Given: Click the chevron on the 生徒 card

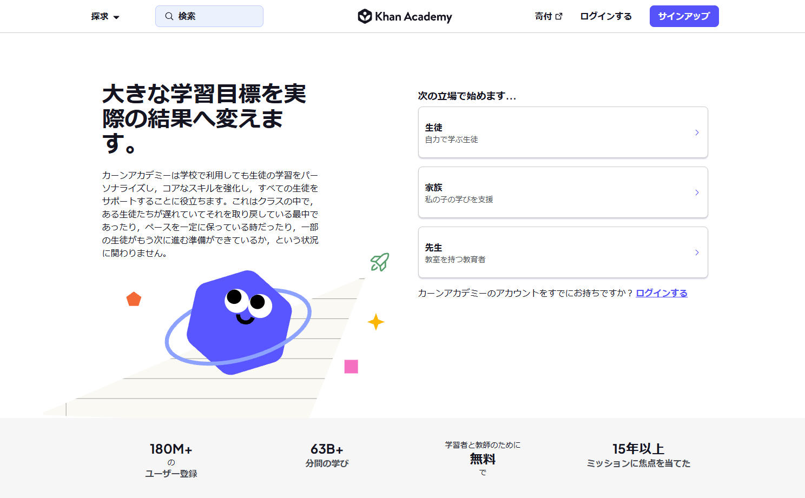Looking at the screenshot, I should point(697,132).
